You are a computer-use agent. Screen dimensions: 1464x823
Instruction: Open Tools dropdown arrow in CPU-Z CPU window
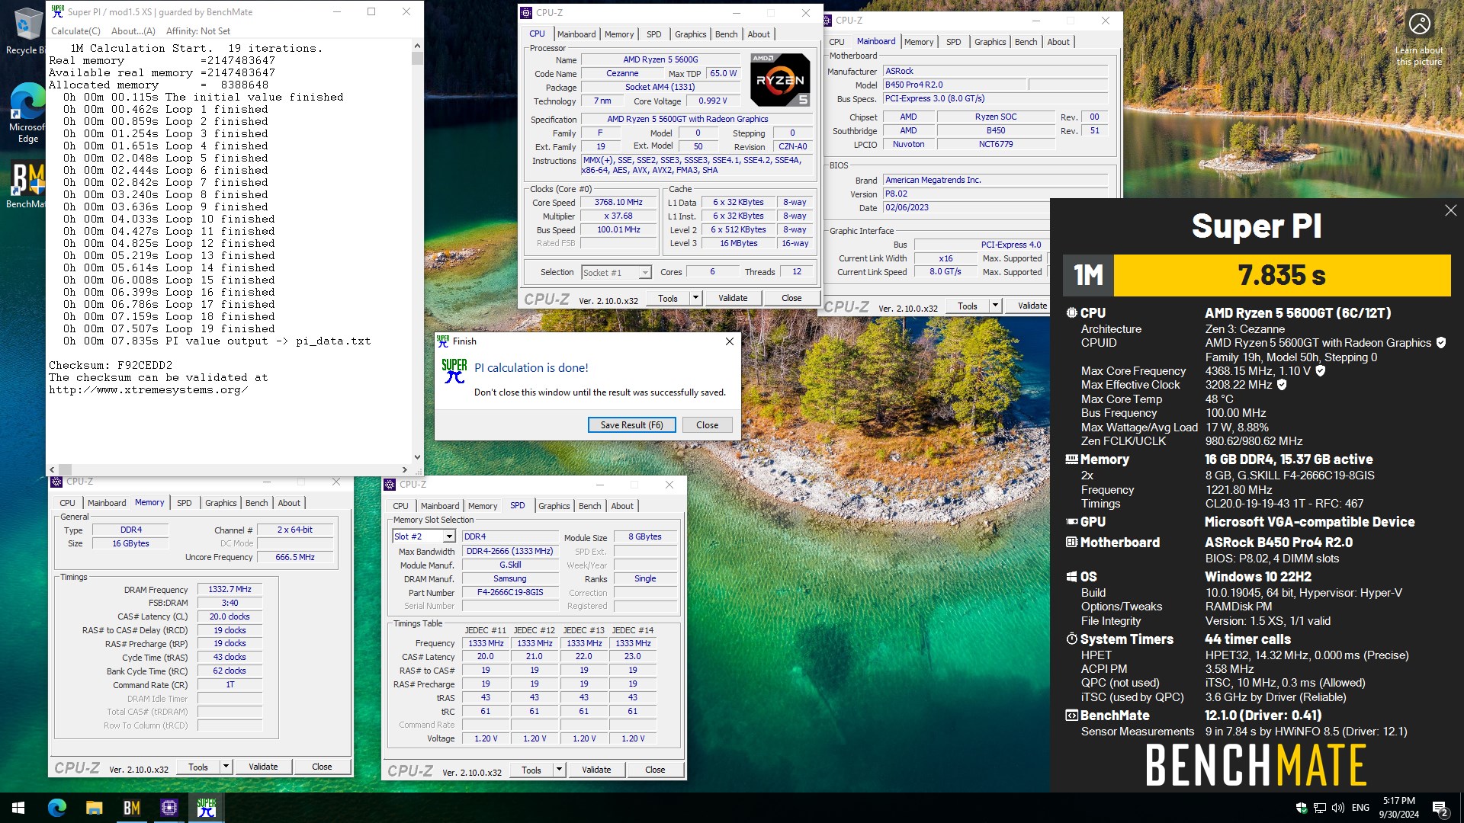pyautogui.click(x=695, y=298)
